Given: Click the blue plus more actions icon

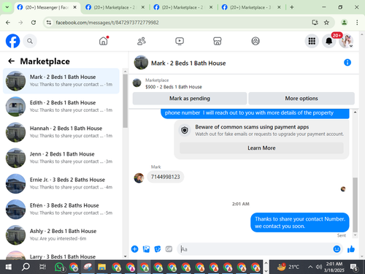Looking at the screenshot, I should (134, 249).
